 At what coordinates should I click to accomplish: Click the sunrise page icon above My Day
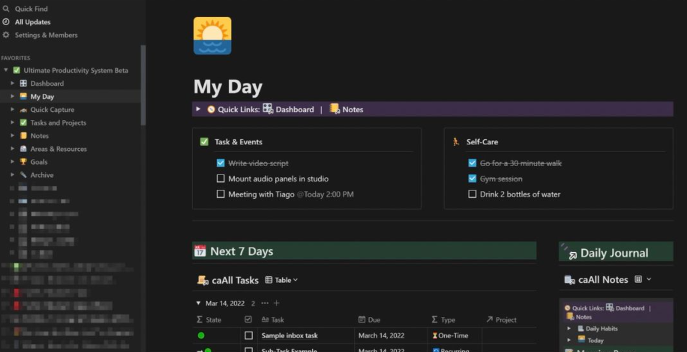point(212,36)
